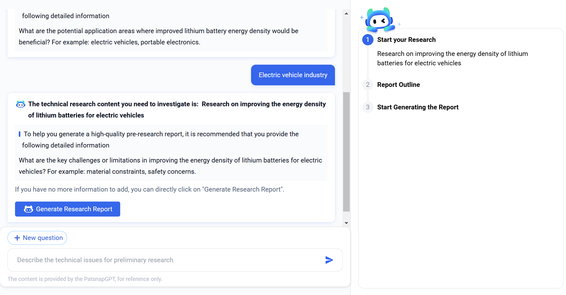The height and width of the screenshot is (295, 566).
Task: Click the PatsnapGPT disclaimer text
Action: click(85, 279)
